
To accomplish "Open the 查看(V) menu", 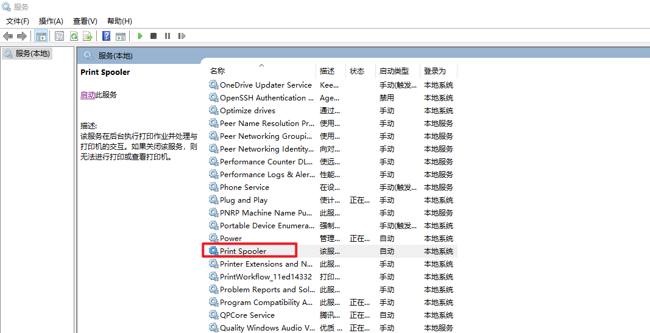I will pos(85,21).
